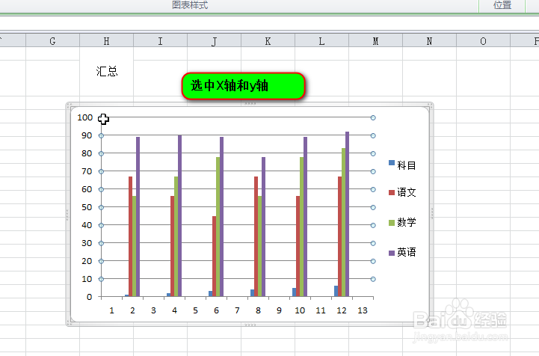Select column L header
Viewport: 539px width, 356px height.
pyautogui.click(x=321, y=41)
